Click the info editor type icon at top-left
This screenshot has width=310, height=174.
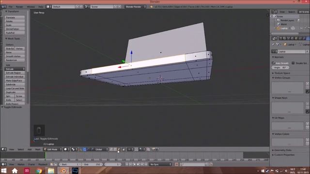[3, 7]
